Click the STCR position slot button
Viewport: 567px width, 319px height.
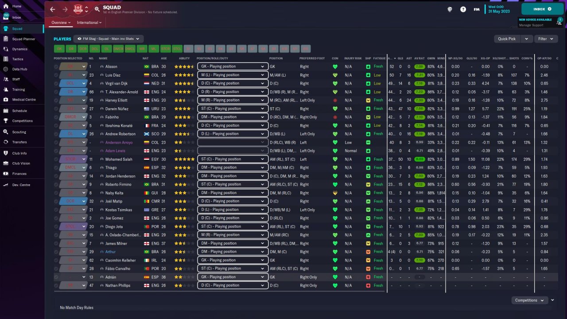click(x=166, y=49)
